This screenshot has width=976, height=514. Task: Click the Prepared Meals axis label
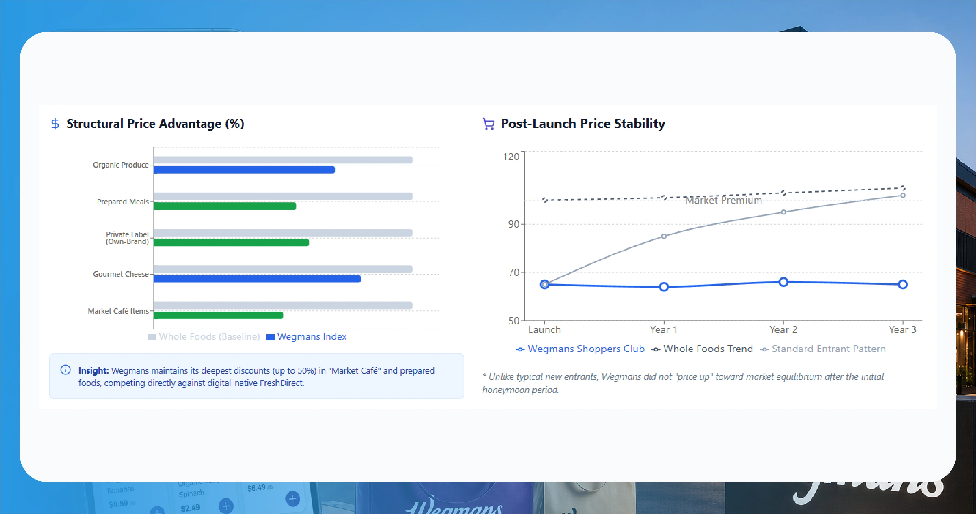coord(123,202)
